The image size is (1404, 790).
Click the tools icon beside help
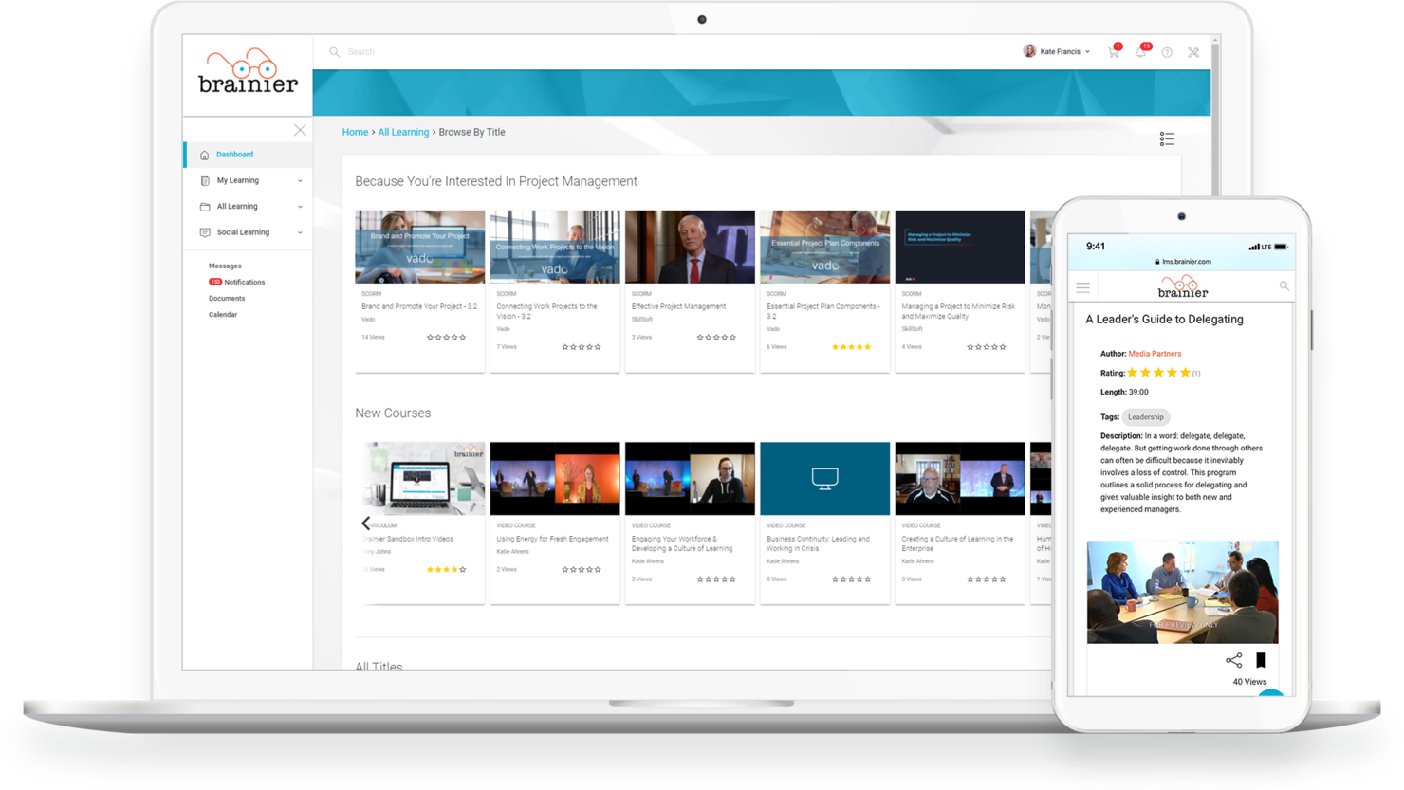point(1192,52)
